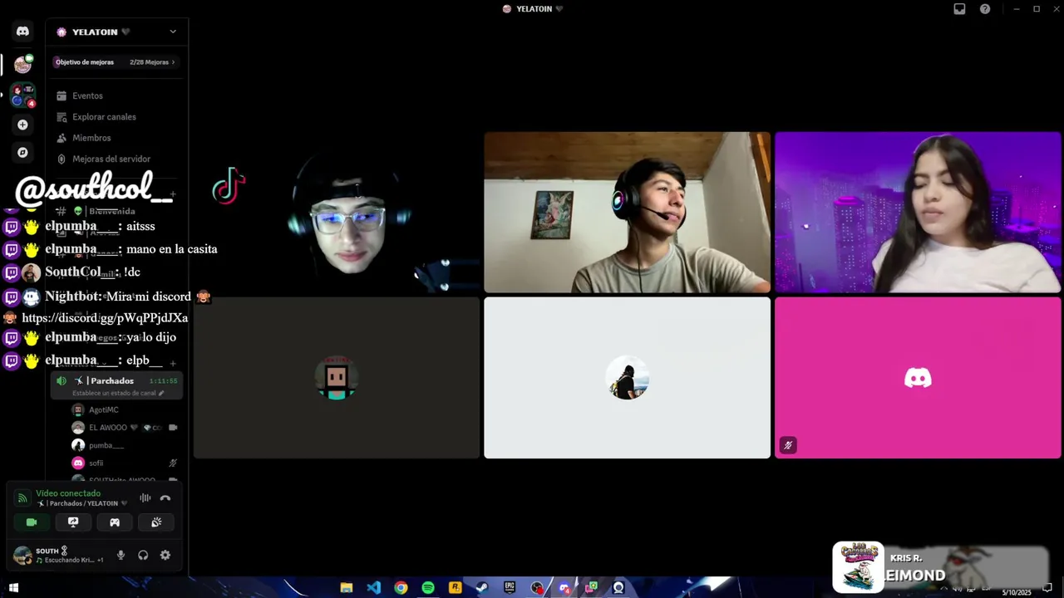The image size is (1064, 598).
Task: Focus the purple background webcam tile
Action: click(918, 213)
